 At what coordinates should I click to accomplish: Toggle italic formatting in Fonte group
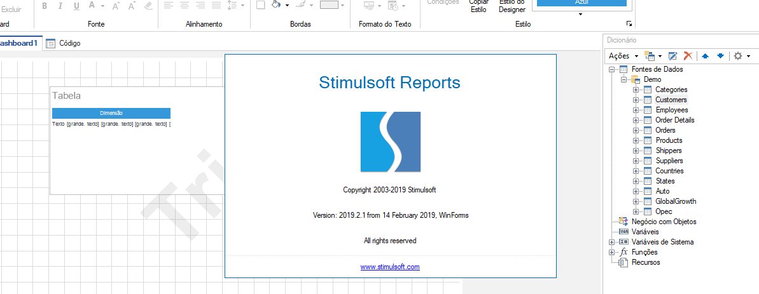(60, 6)
